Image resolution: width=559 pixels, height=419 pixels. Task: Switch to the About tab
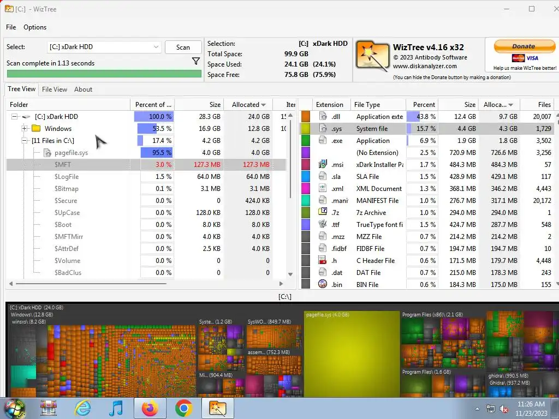83,89
